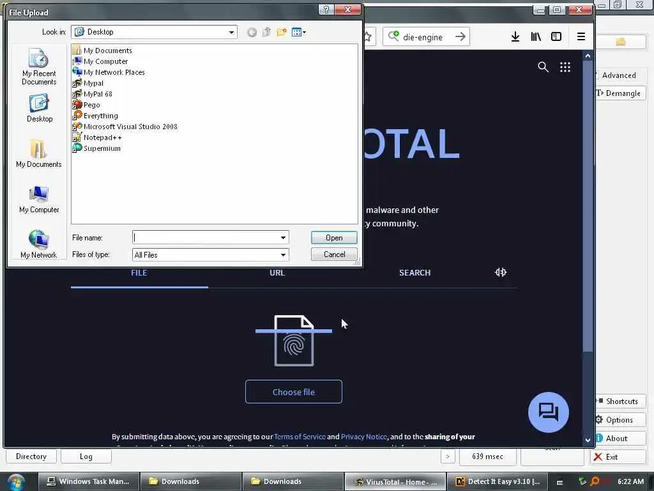Click the up one level folder icon
Screen dimensions: 654x491
point(266,32)
